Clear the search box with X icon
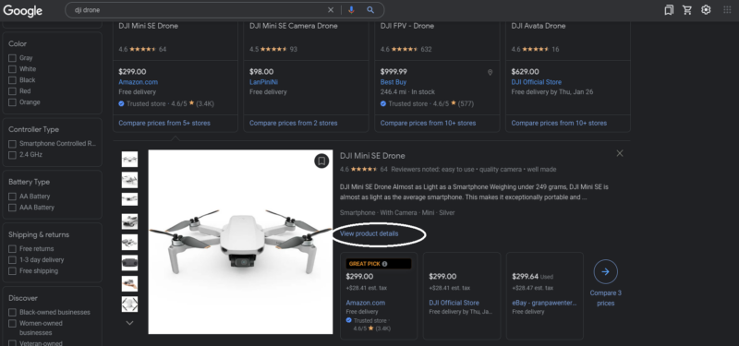This screenshot has height=346, width=739. pyautogui.click(x=331, y=10)
